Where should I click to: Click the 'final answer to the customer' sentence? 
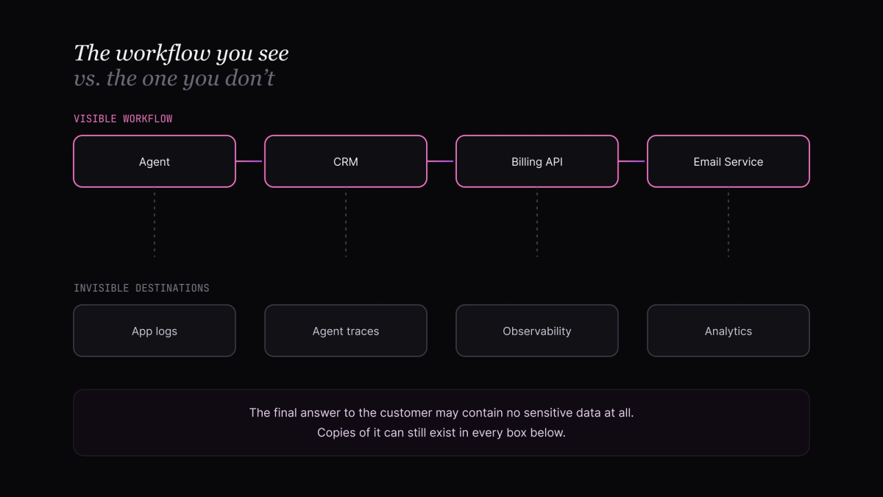(441, 413)
